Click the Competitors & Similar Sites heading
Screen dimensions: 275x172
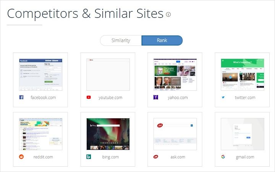(85, 14)
